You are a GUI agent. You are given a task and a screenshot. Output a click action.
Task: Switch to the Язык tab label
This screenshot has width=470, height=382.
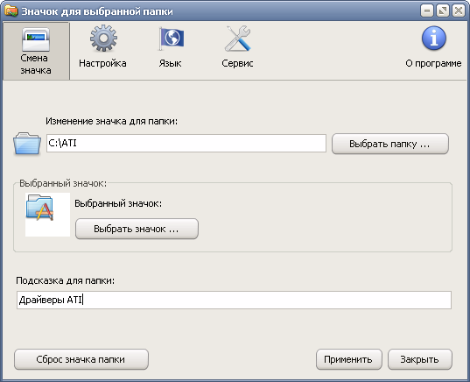click(170, 63)
